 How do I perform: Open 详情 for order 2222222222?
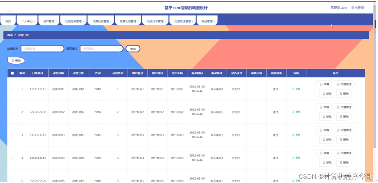click(x=324, y=107)
